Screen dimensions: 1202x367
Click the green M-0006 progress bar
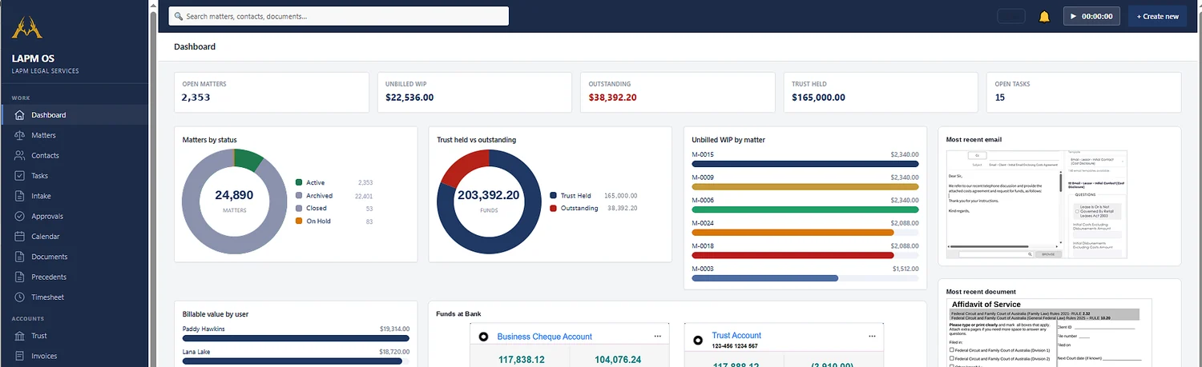pos(805,209)
